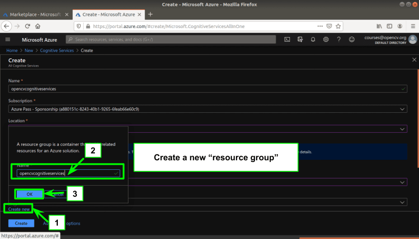
Task: Go to New breadcrumb
Action: (x=29, y=50)
